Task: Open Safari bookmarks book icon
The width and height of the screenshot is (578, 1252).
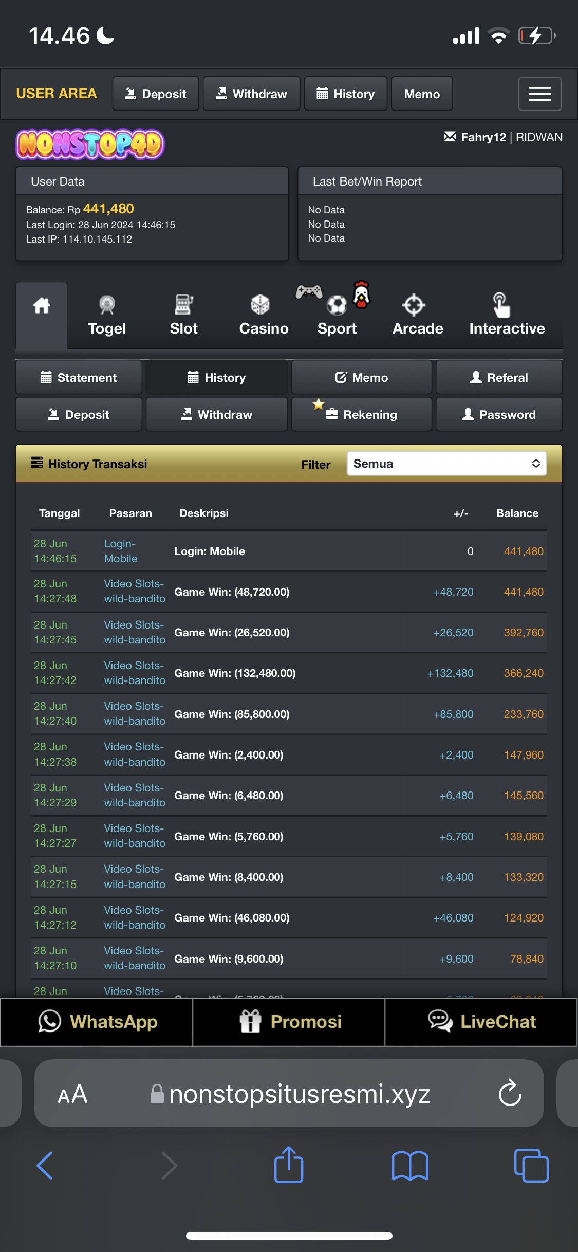Action: (x=410, y=1166)
